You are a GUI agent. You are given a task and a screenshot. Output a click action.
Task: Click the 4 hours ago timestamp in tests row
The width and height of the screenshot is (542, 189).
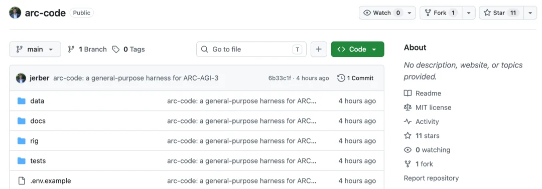[x=357, y=161]
